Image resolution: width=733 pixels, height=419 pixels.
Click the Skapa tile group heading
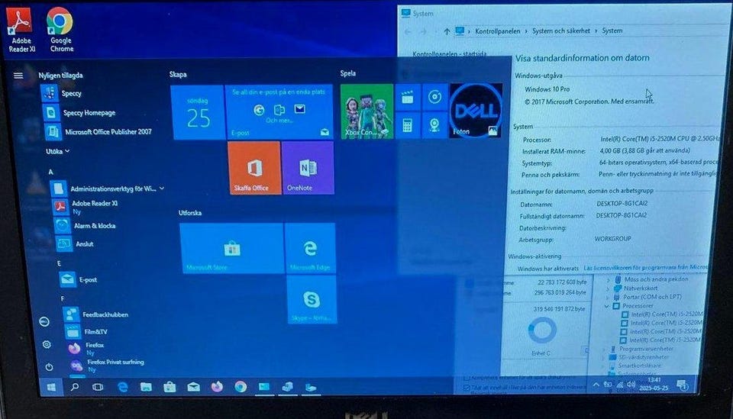click(178, 74)
